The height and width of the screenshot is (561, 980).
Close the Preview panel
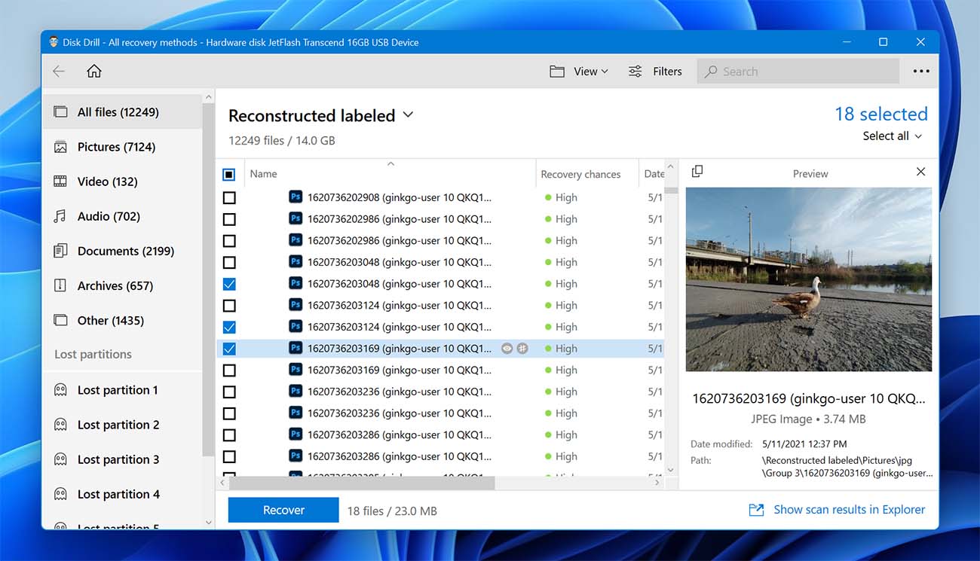tap(920, 172)
